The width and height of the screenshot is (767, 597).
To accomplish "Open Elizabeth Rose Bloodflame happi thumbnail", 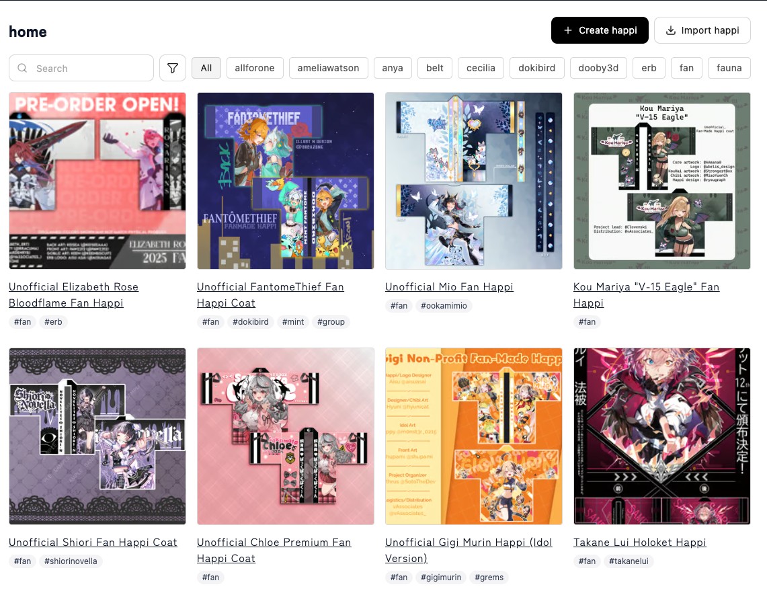I will 97,181.
